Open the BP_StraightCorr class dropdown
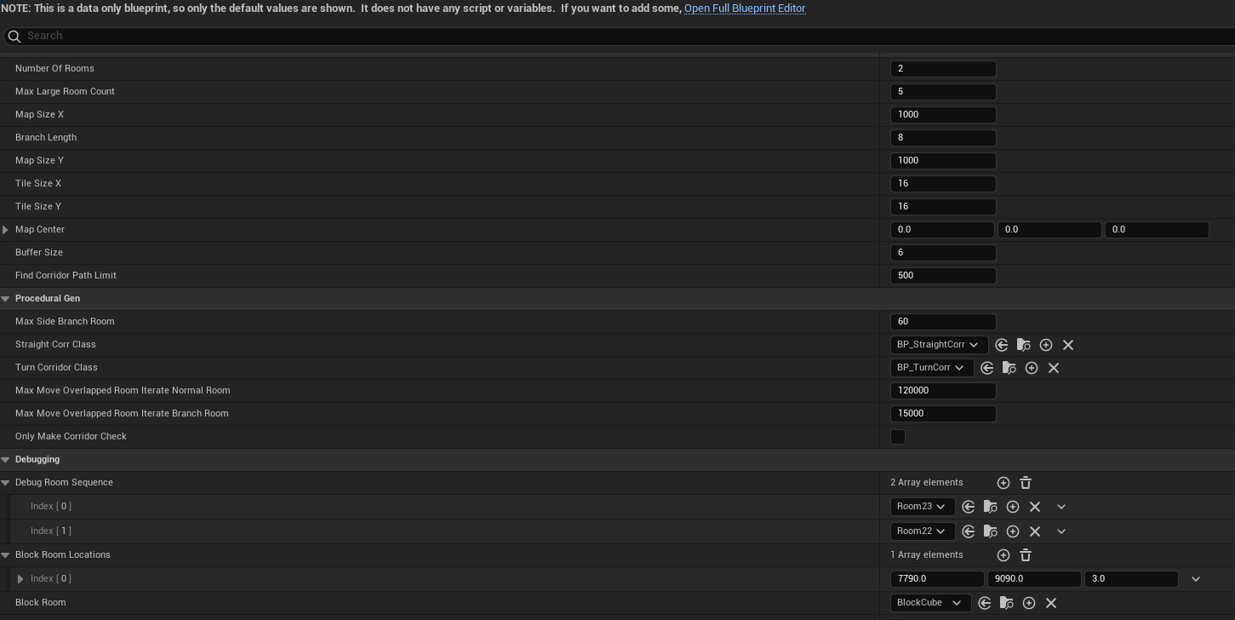 click(x=939, y=345)
